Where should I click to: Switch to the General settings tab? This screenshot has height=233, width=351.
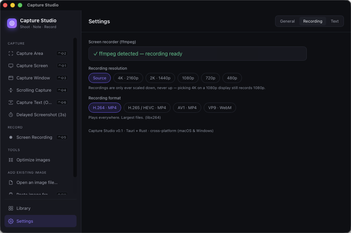[x=287, y=21]
